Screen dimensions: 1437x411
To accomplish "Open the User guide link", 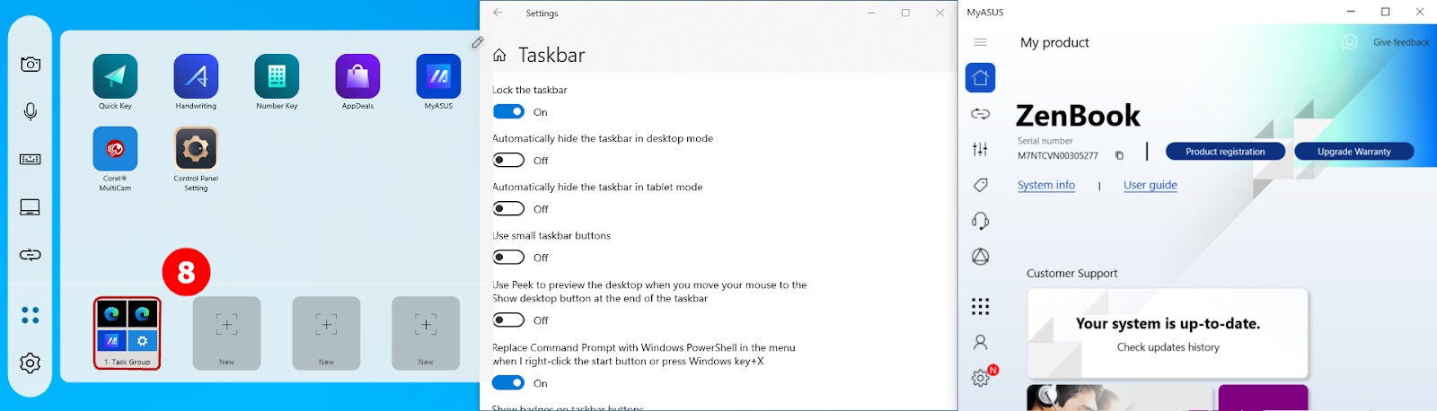I will (x=1150, y=185).
